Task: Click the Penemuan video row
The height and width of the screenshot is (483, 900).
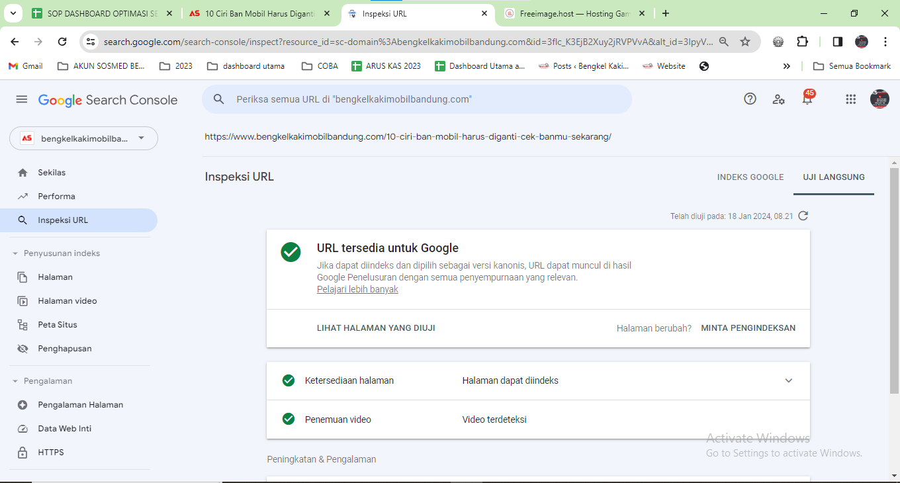Action: tap(538, 419)
